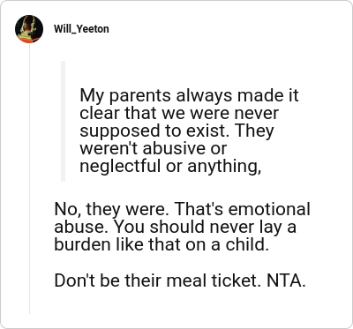Click the word 'NTA.' in the comment
This screenshot has height=329, width=353.
click(x=286, y=280)
